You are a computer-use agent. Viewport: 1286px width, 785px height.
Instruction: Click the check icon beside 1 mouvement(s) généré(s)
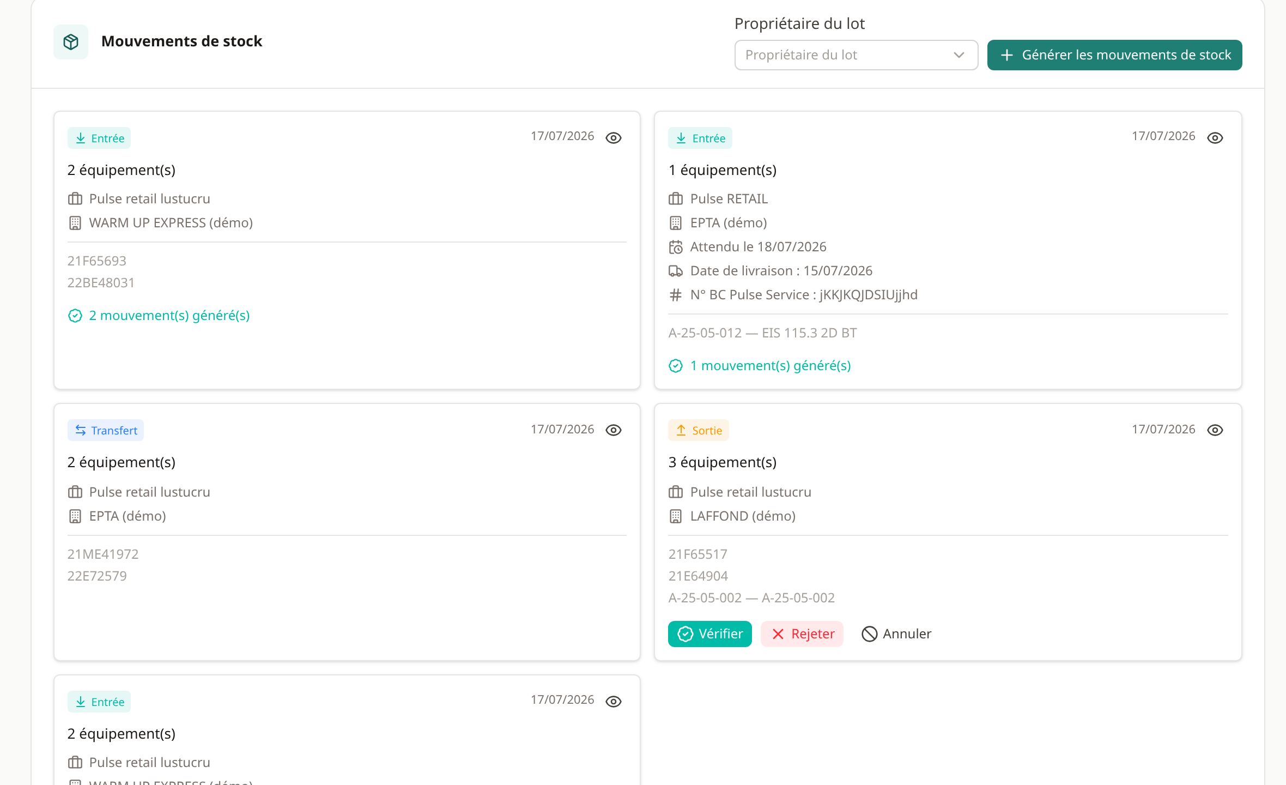(676, 366)
